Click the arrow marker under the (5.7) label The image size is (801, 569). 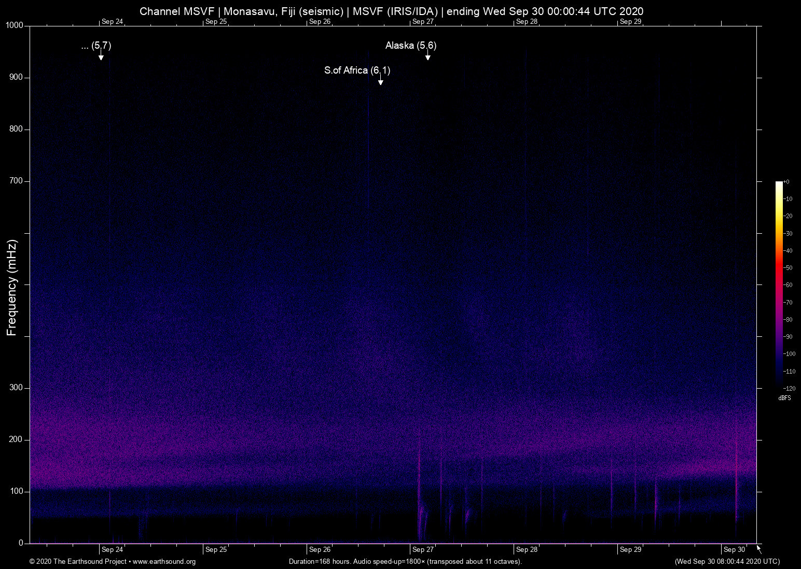tap(101, 56)
